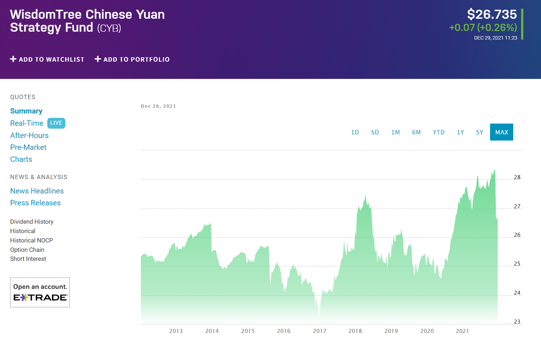
Task: Click the 2021 x-axis label
Action: [462, 331]
